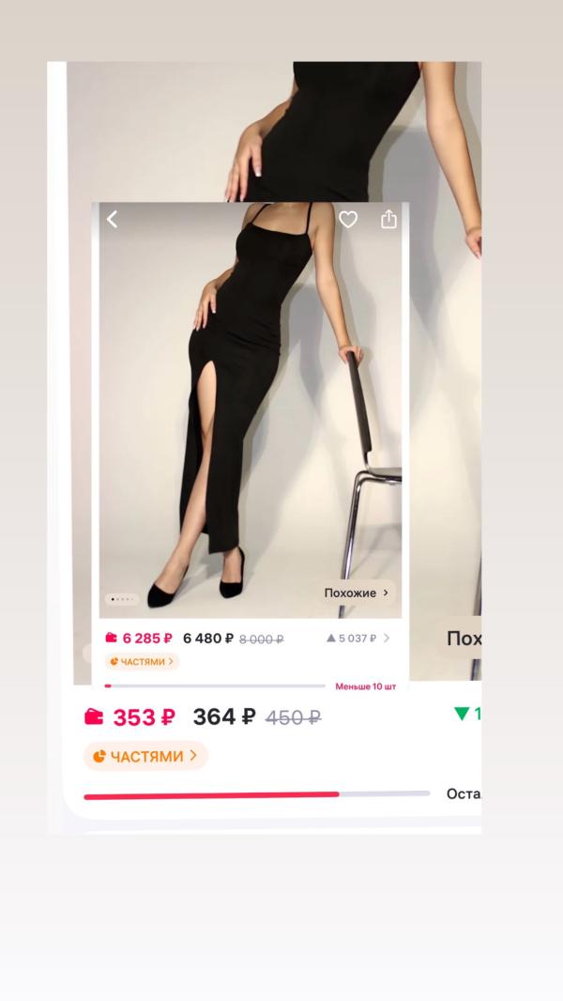Click the small stock bar near Меньше 10 шт
The image size is (563, 1001).
(x=215, y=686)
